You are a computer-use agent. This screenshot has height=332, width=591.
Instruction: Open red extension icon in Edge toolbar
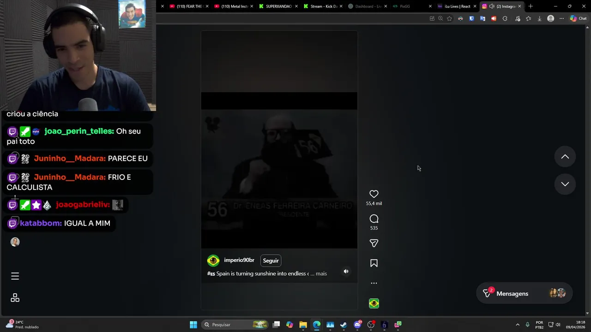[x=494, y=18]
